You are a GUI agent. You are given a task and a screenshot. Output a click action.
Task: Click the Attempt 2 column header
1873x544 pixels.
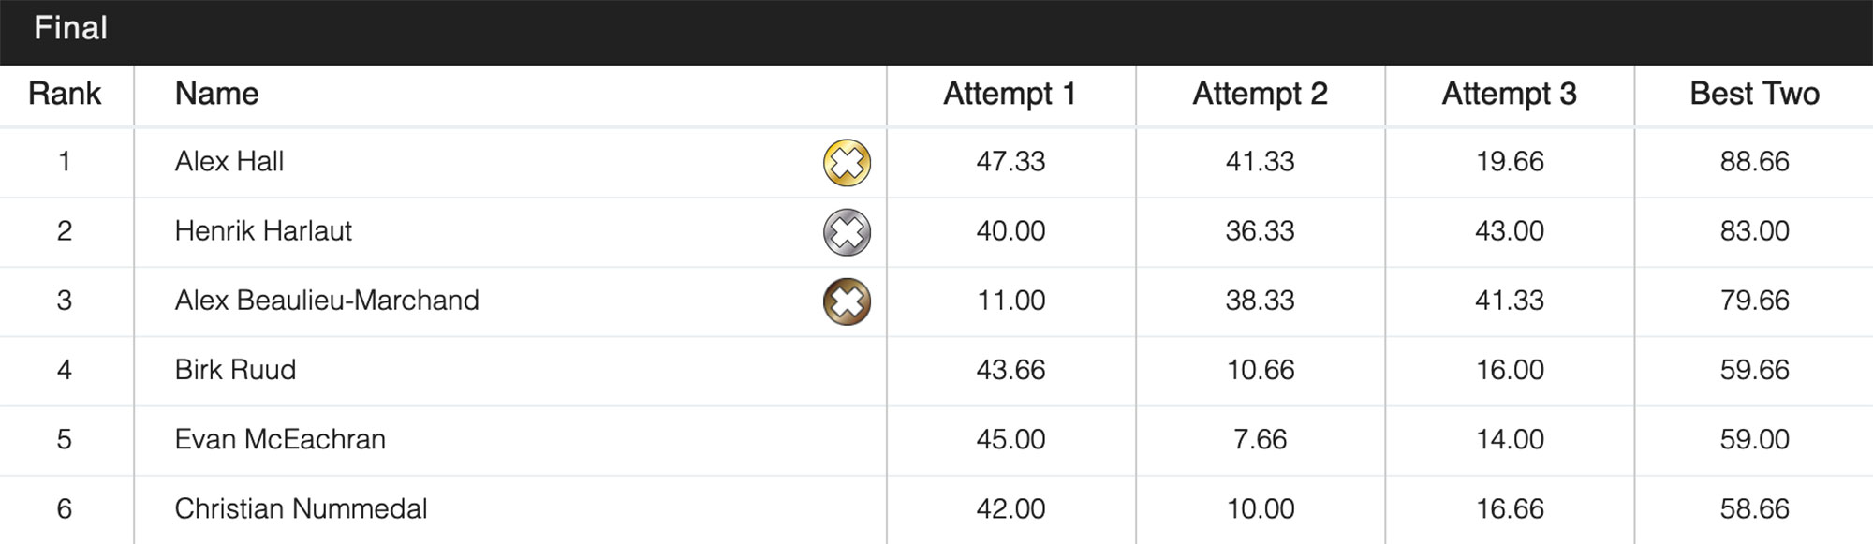point(1260,94)
